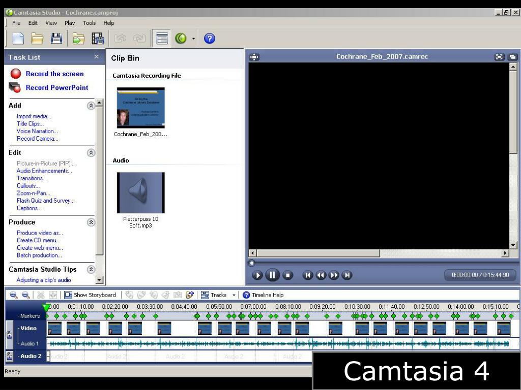The width and height of the screenshot is (521, 390).
Task: Click the Zoom-n-Pan link
Action: pyautogui.click(x=33, y=193)
